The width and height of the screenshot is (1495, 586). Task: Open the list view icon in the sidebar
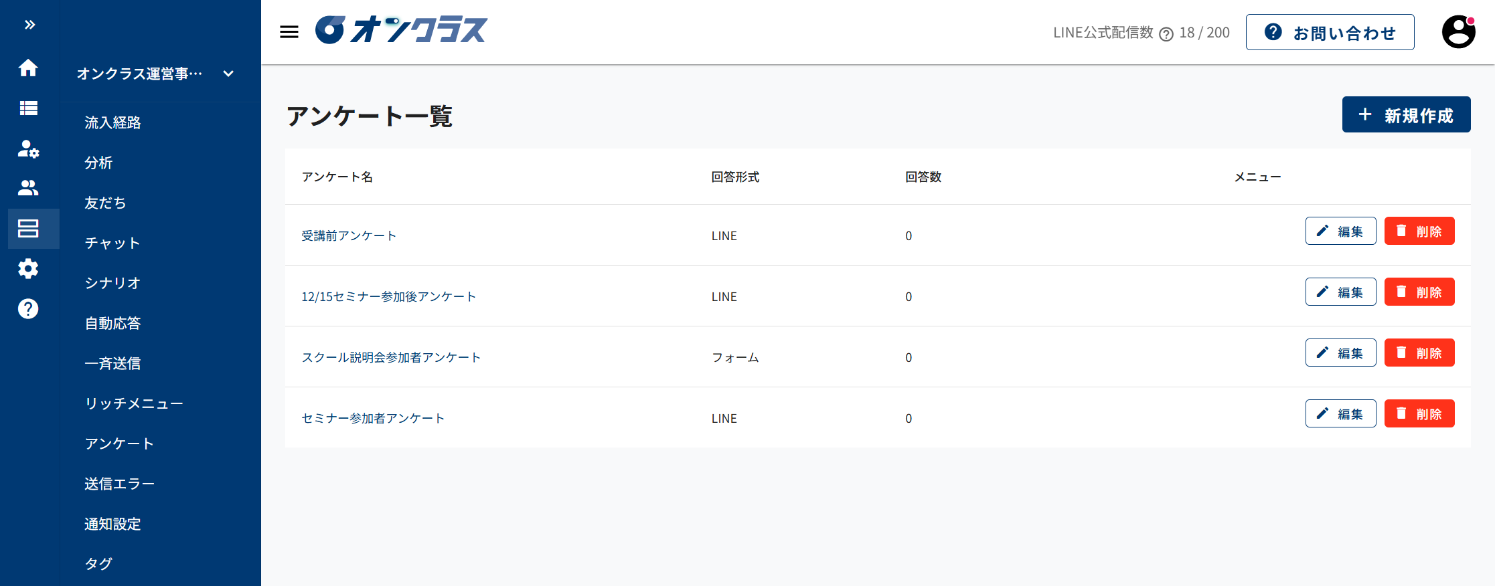[28, 108]
